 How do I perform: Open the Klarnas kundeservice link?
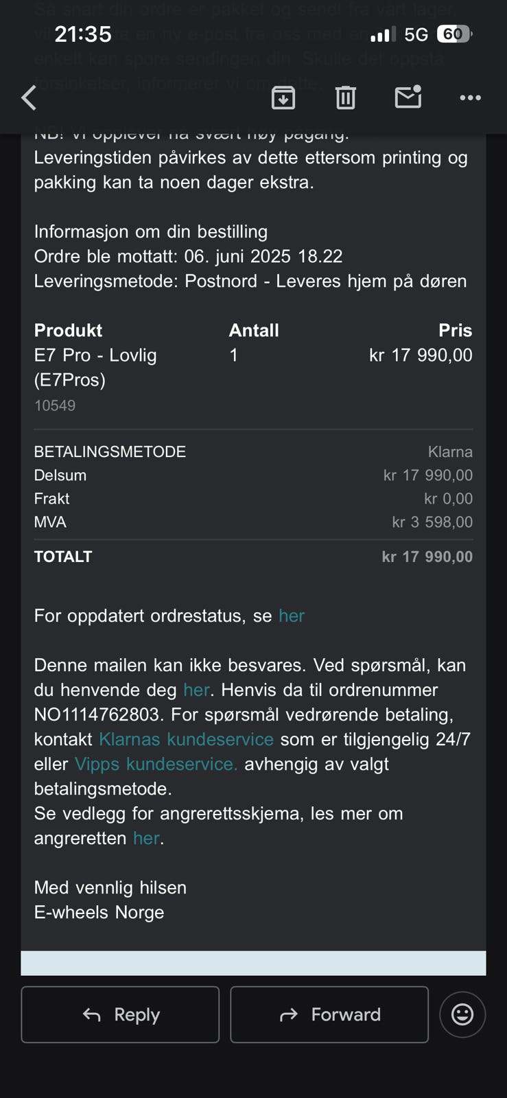coord(186,739)
